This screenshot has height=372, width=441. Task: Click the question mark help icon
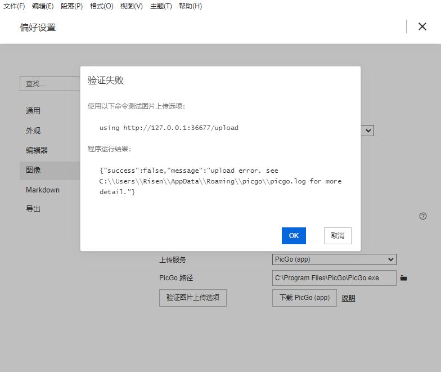click(x=423, y=216)
